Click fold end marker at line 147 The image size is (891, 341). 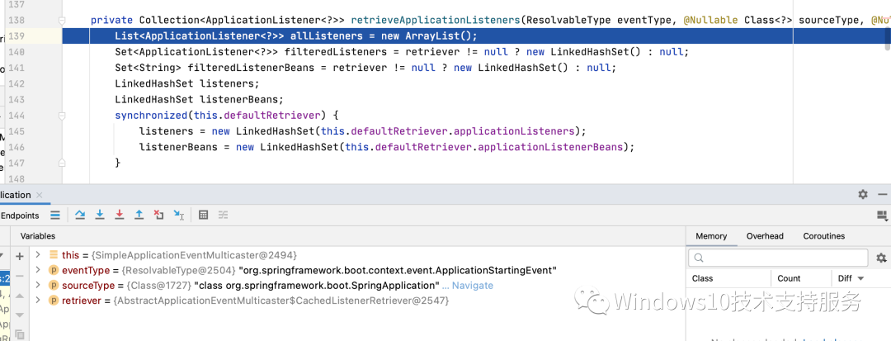61,163
